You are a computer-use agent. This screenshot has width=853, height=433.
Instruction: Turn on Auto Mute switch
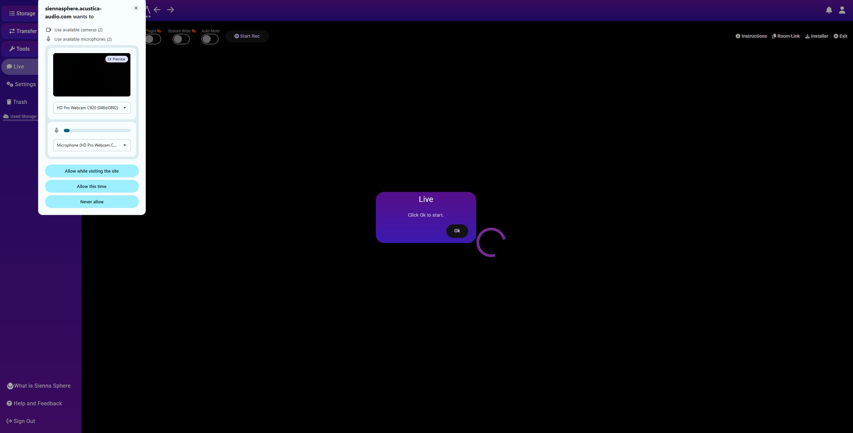click(x=210, y=39)
